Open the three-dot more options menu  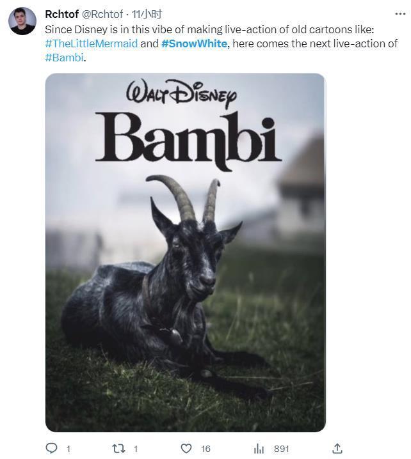tap(399, 14)
